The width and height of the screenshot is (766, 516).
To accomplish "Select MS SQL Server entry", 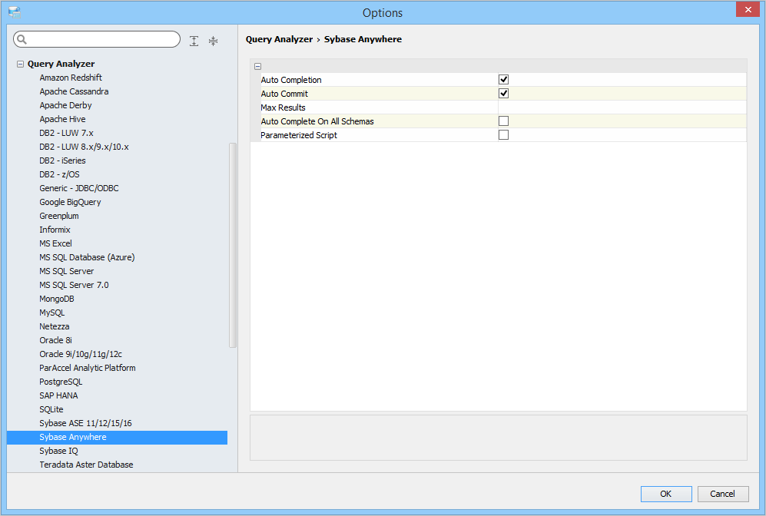I will coord(66,271).
